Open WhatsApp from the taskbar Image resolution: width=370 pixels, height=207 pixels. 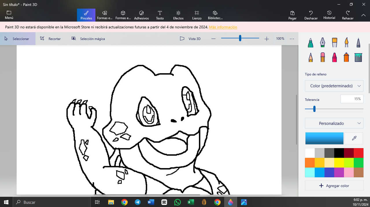[x=177, y=202]
